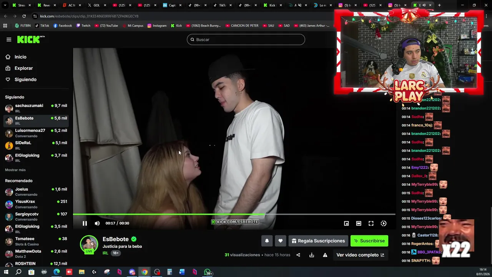The image size is (492, 277).
Task: Enter fullscreen on the video player
Action: coord(371,223)
